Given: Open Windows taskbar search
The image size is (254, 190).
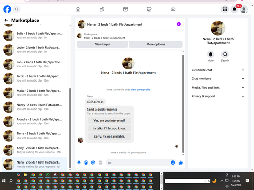Looking at the screenshot, I should pyautogui.click(x=11, y=181).
